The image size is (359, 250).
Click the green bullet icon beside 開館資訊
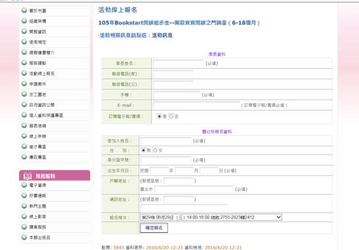tap(24, 31)
